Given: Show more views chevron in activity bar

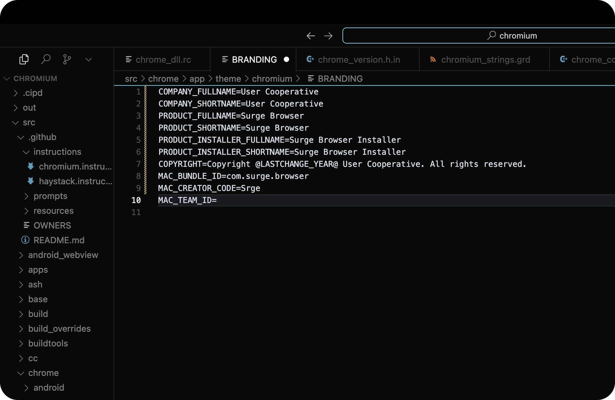Looking at the screenshot, I should click(x=88, y=60).
